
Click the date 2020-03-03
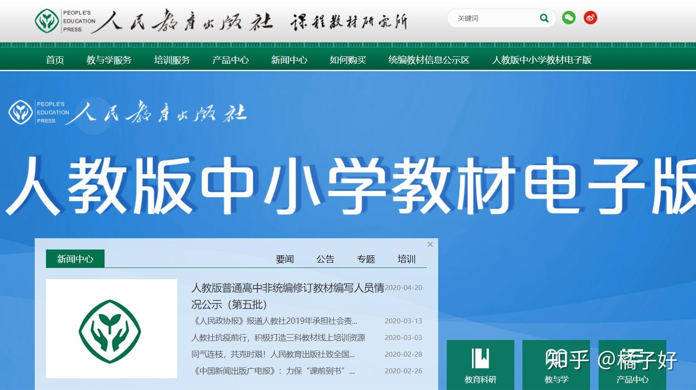click(x=403, y=338)
